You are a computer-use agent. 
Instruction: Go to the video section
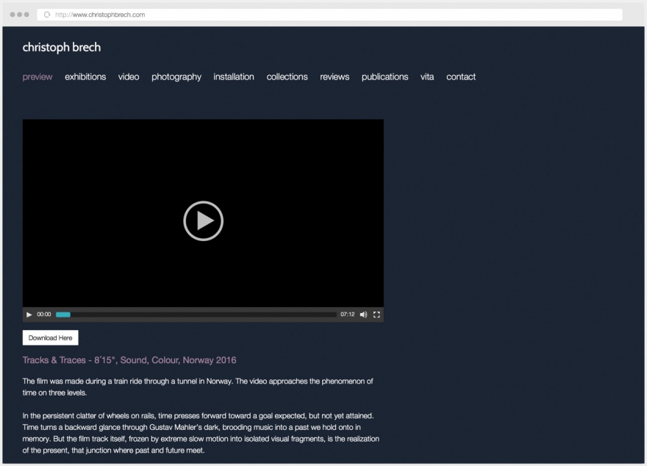click(x=129, y=76)
